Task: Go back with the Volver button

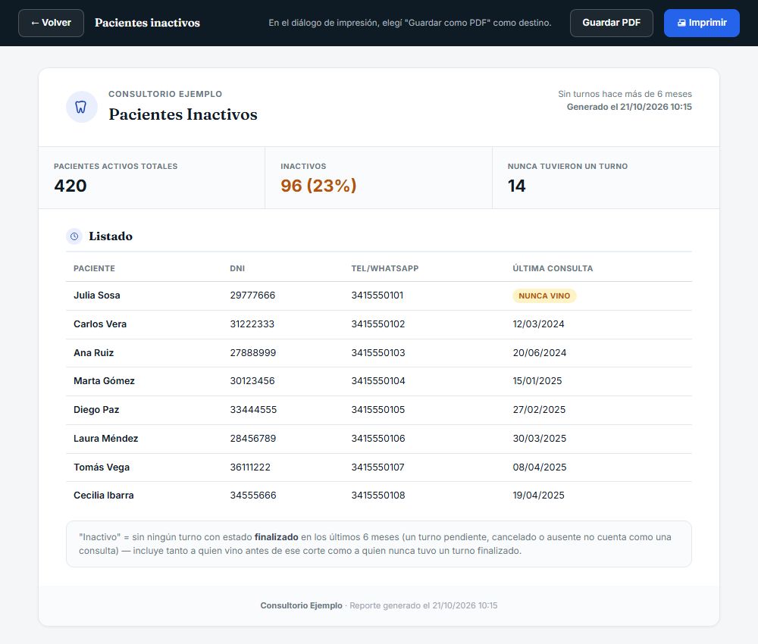Action: click(x=52, y=23)
